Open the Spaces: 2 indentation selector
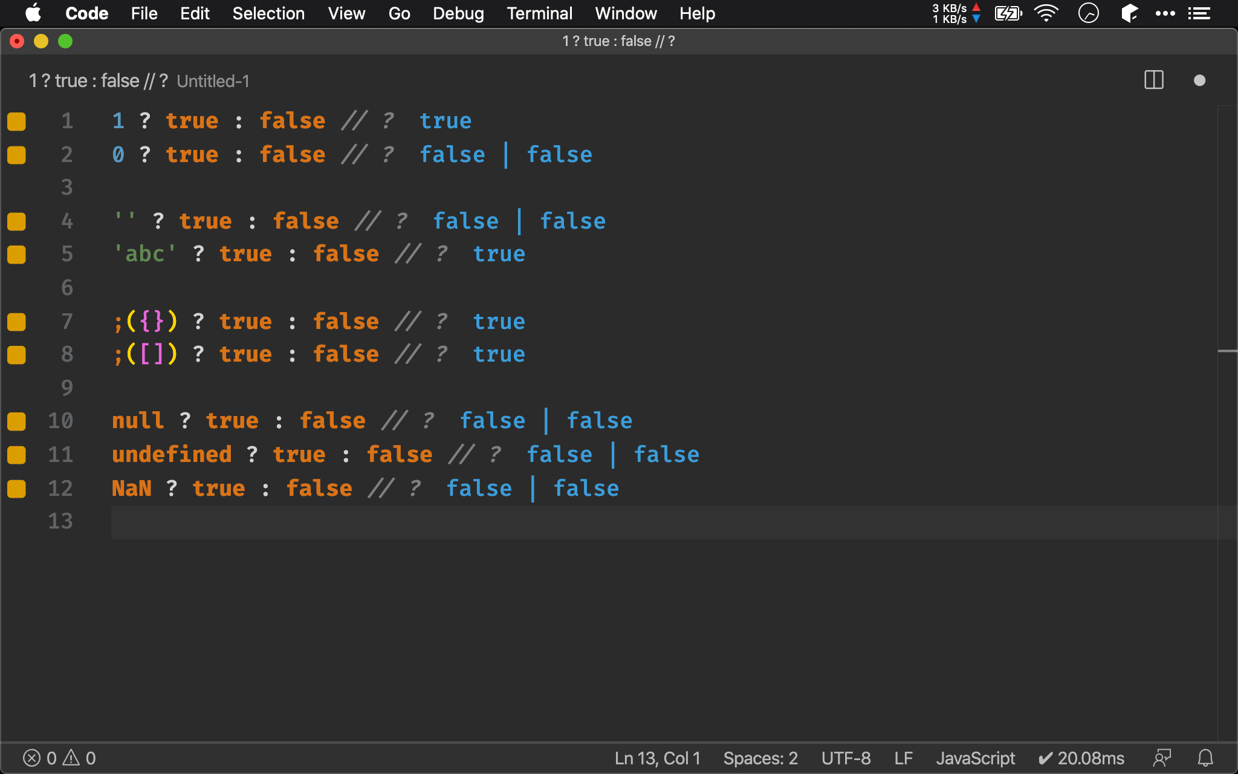 (x=760, y=758)
